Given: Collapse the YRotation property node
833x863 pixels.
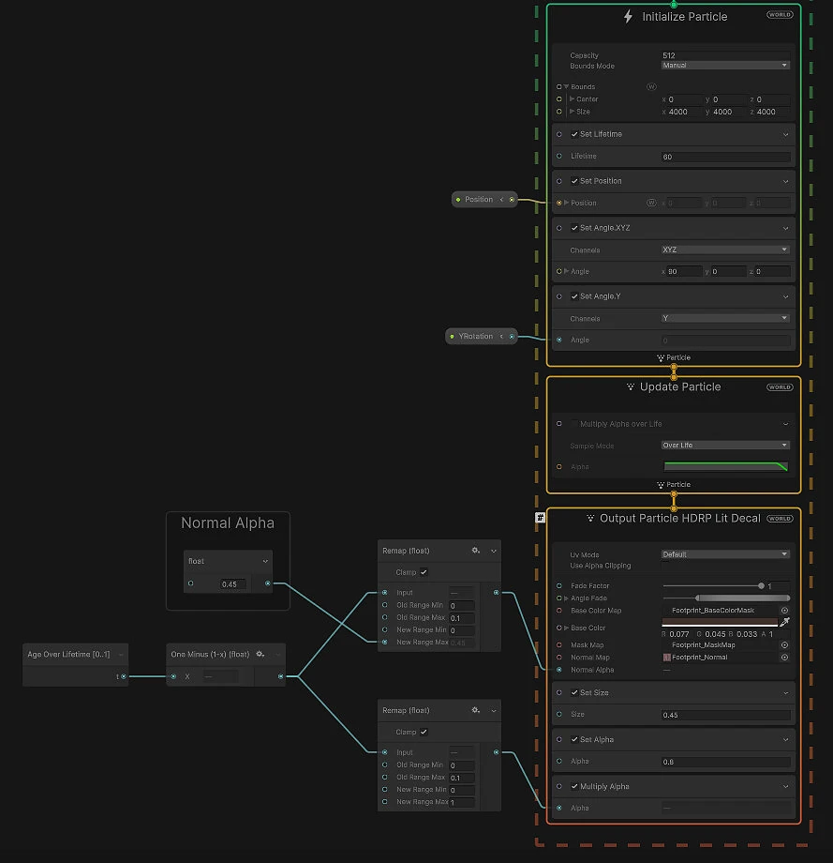Looking at the screenshot, I should (501, 336).
